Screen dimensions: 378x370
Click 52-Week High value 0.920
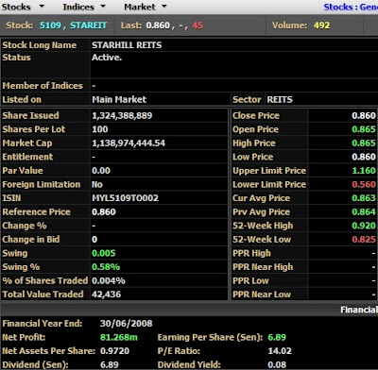364,226
